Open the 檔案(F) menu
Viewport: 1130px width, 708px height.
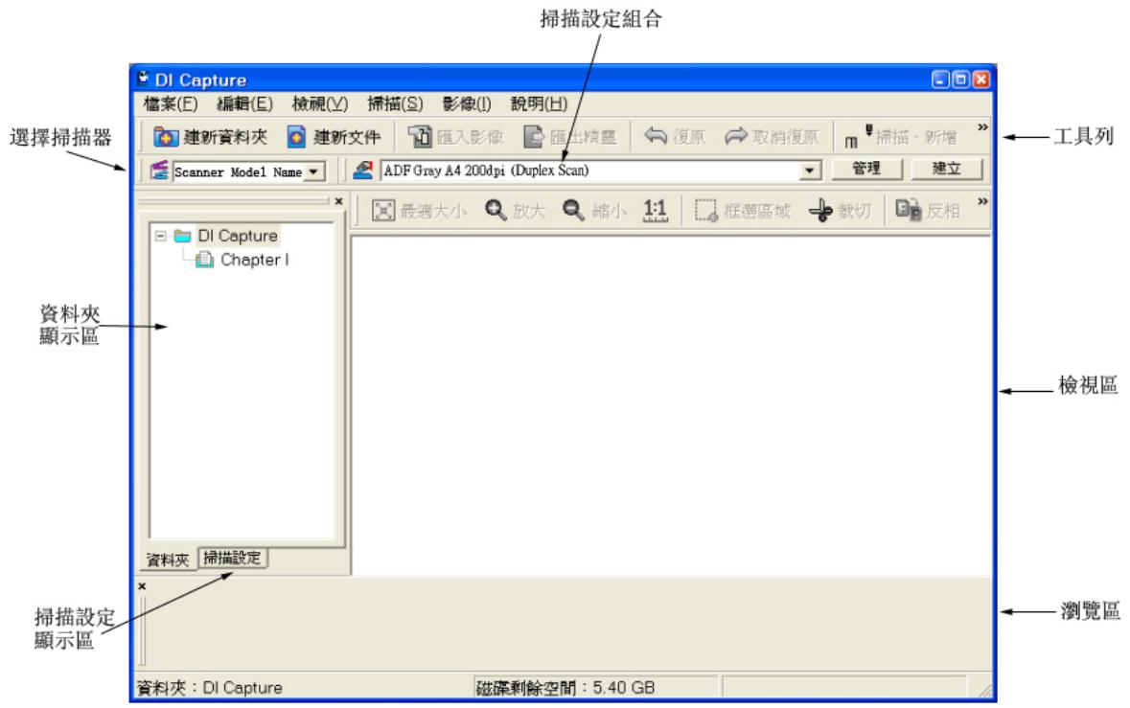pyautogui.click(x=171, y=103)
